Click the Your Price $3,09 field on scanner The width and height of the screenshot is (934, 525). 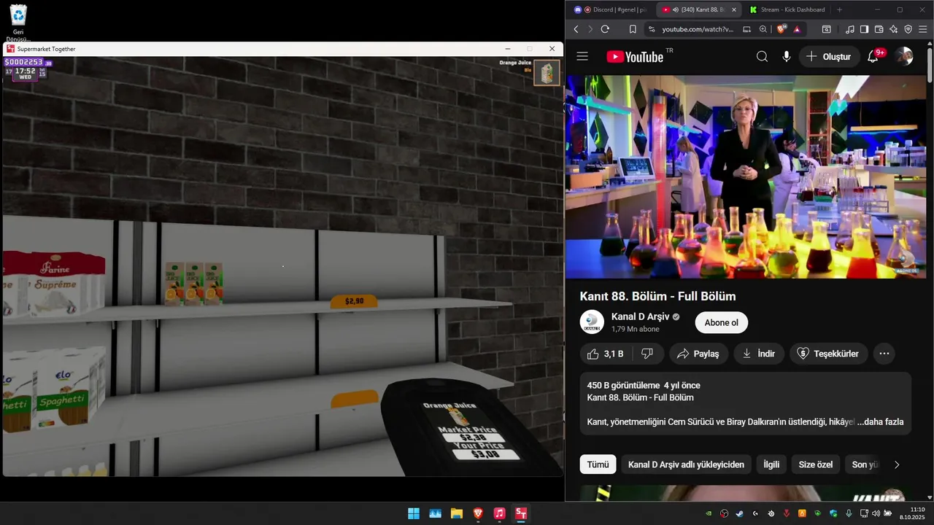coord(485,454)
